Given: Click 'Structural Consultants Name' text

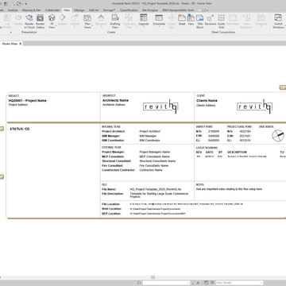Looking at the screenshot, I should point(157,161).
